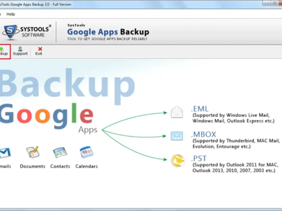This screenshot has width=282, height=211.
Task: Click the 'Google Apps Backup' header title
Action: 108,32
